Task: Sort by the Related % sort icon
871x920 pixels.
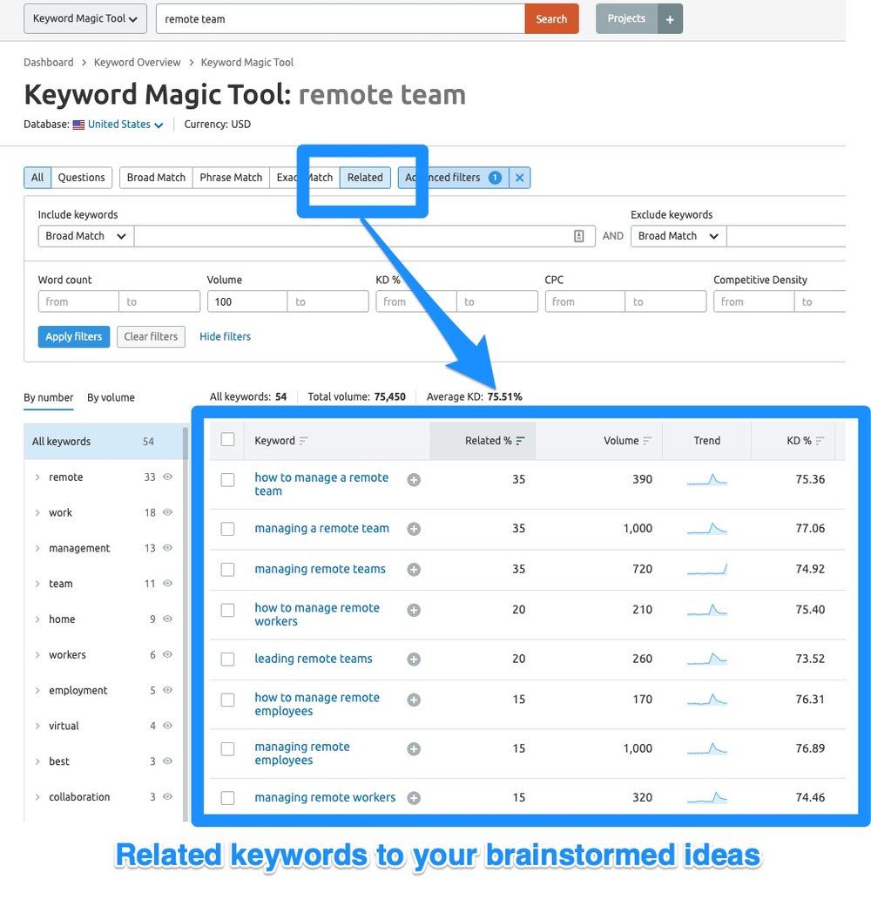Action: [520, 441]
